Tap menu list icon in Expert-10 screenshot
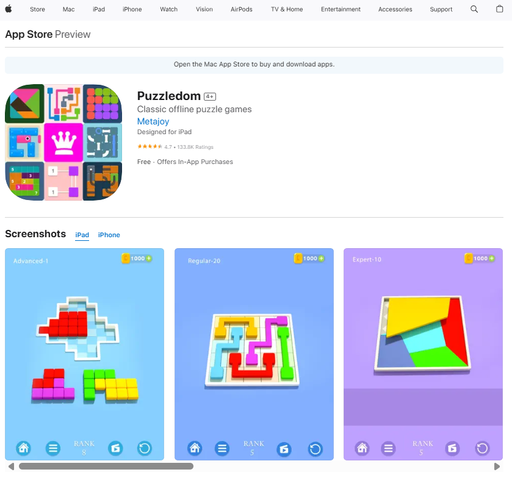 coord(388,448)
